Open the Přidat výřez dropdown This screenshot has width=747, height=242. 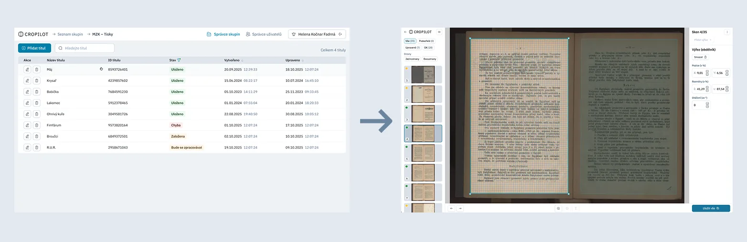(x=703, y=40)
